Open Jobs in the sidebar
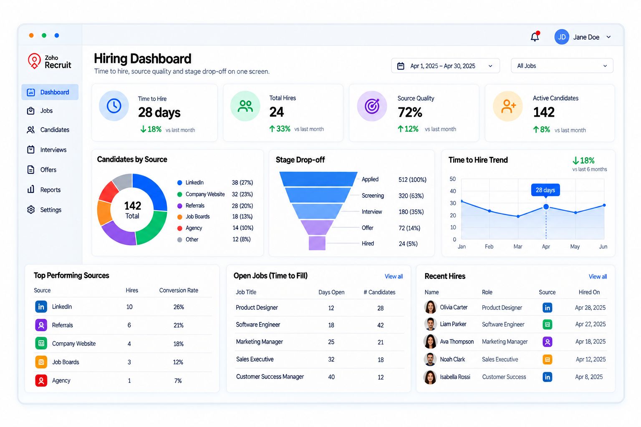The height and width of the screenshot is (427, 641). pos(40,111)
